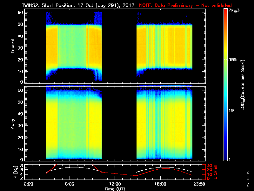Click the LOG10 Counts per Scan label
254x191 pixels.
click(x=243, y=85)
